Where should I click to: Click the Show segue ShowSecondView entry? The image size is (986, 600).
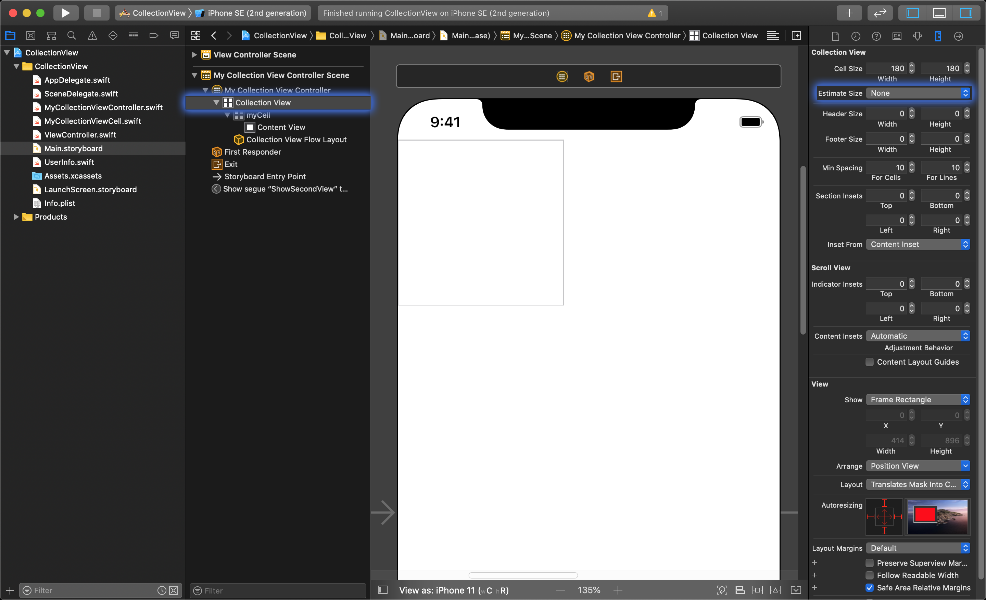[x=287, y=188]
